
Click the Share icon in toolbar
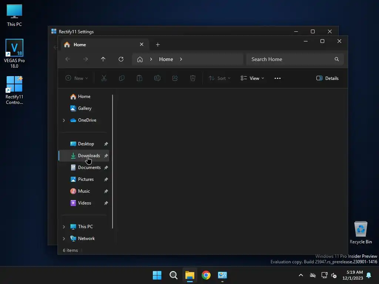(175, 78)
